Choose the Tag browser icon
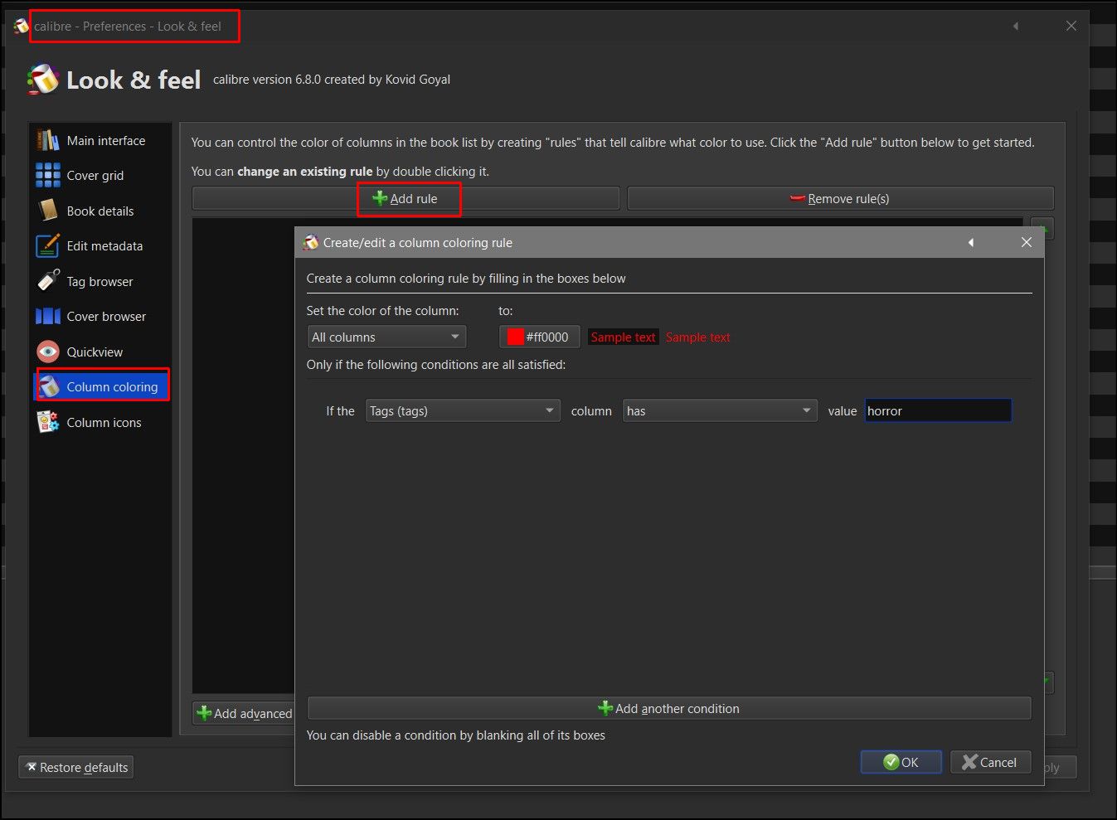This screenshot has width=1117, height=820. [x=48, y=281]
